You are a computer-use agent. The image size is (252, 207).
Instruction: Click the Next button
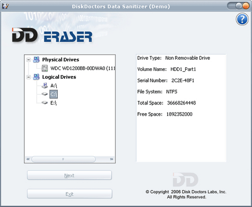click(70, 175)
